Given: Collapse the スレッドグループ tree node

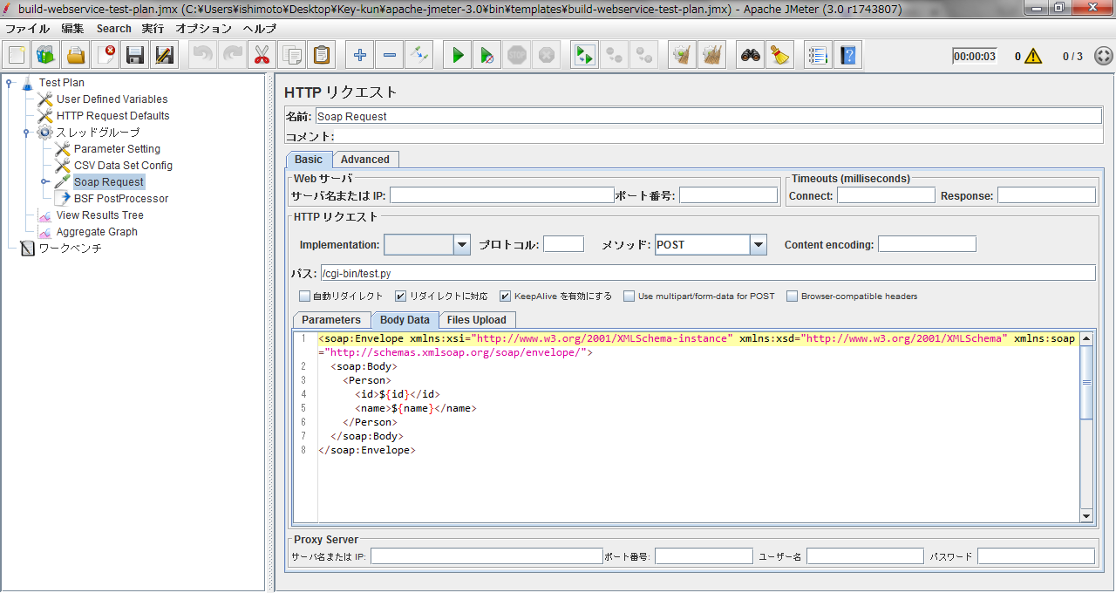Looking at the screenshot, I should pos(27,133).
